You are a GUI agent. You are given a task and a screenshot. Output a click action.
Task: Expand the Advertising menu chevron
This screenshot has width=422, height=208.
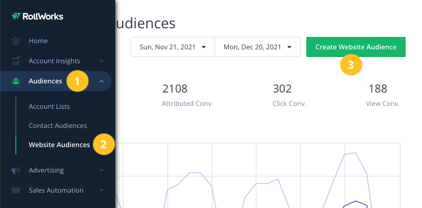101,170
